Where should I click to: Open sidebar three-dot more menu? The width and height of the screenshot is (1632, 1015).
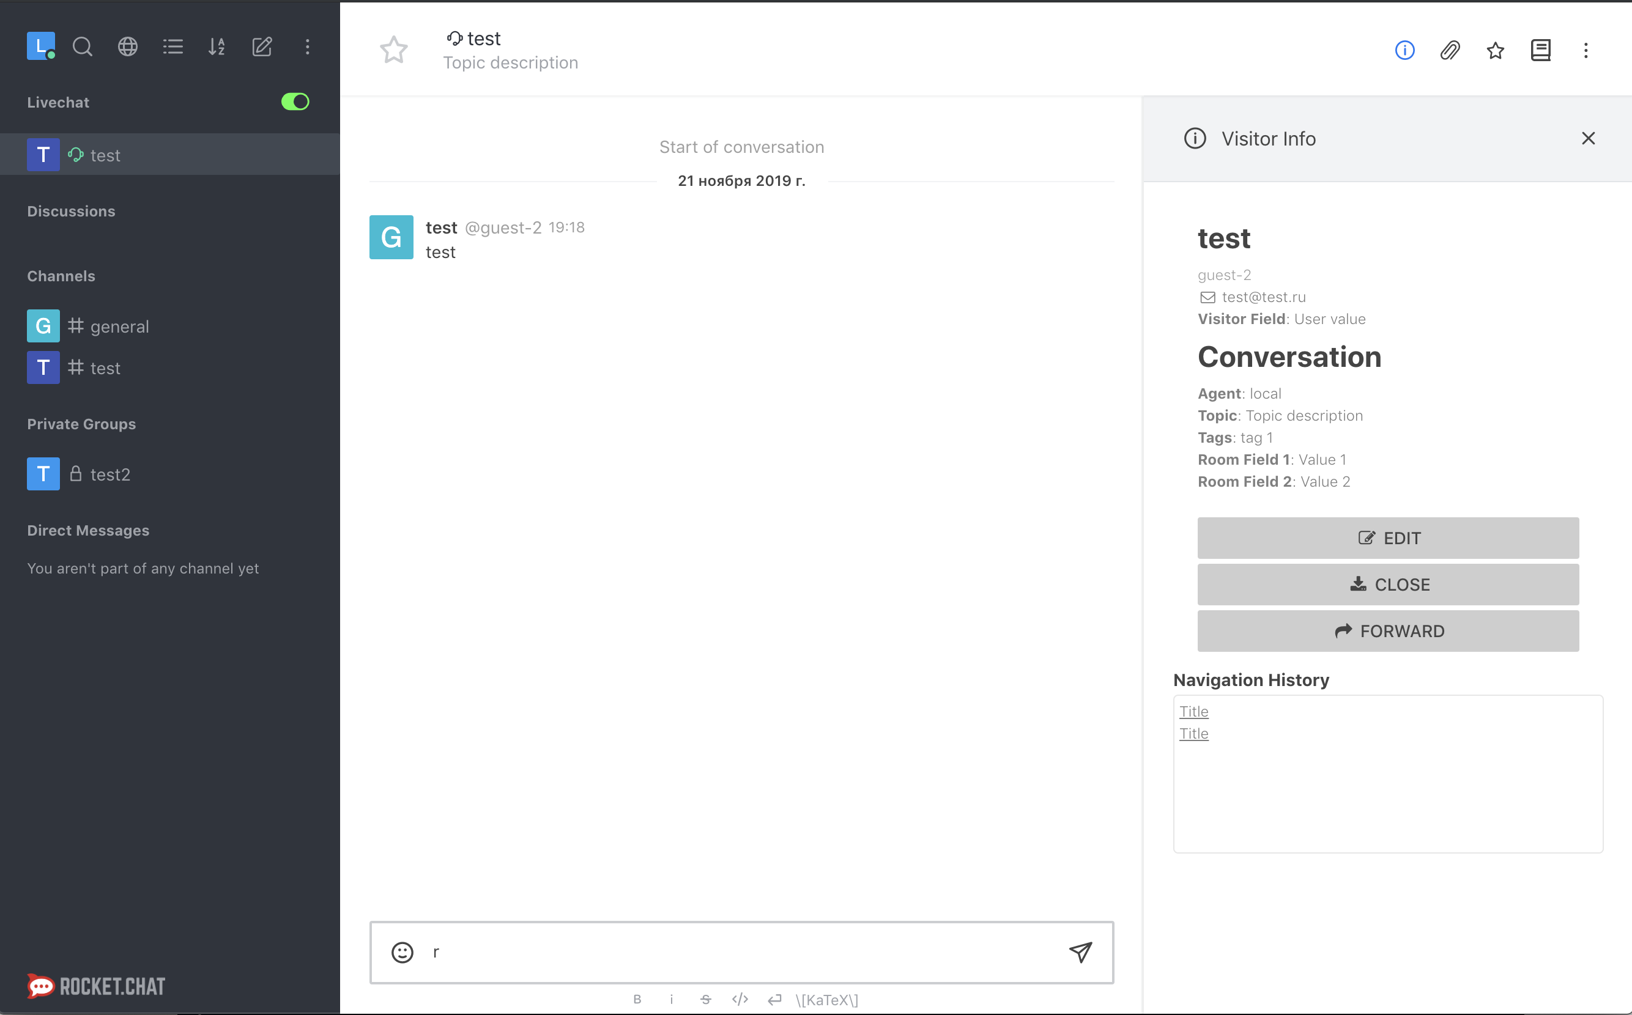(307, 47)
